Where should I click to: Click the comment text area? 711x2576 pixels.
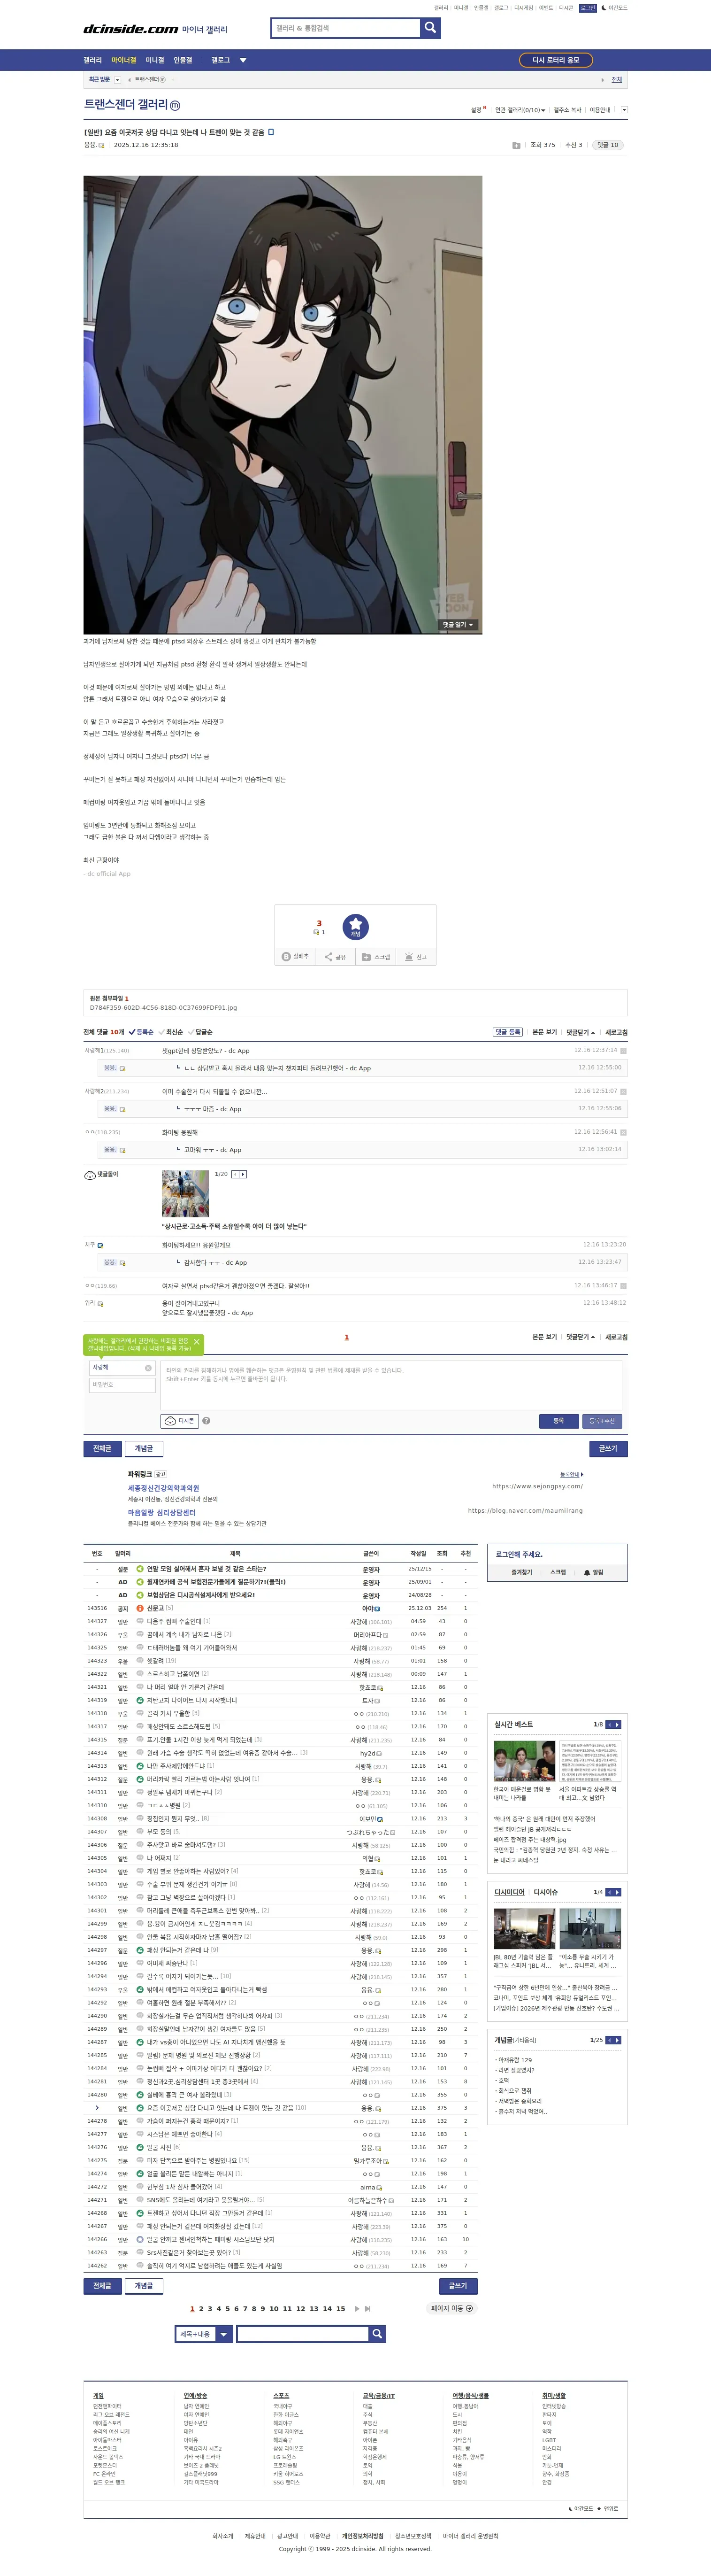coord(391,1385)
